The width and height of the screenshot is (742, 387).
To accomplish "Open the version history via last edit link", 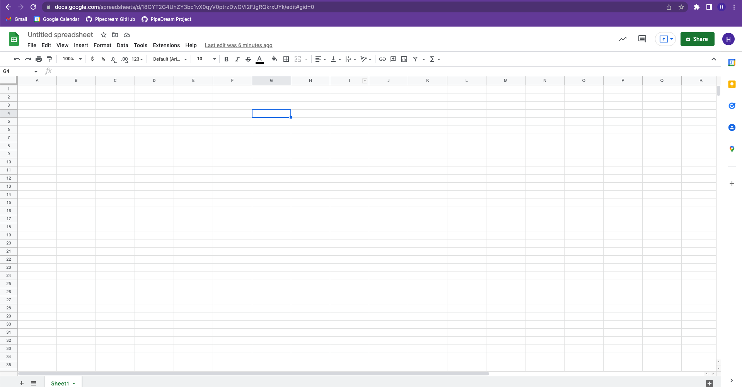I will coord(238,45).
